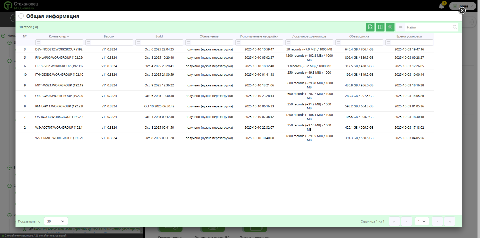Go to the next page arrow

(437, 221)
